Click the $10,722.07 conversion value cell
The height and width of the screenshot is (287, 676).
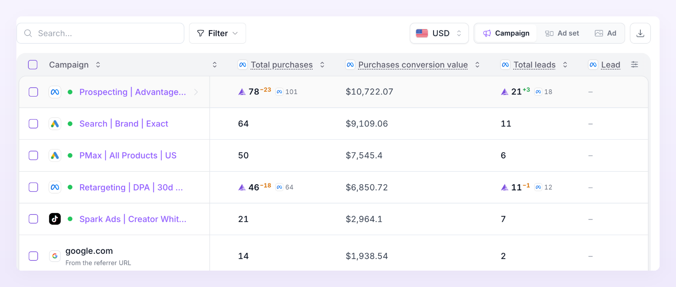click(x=370, y=92)
